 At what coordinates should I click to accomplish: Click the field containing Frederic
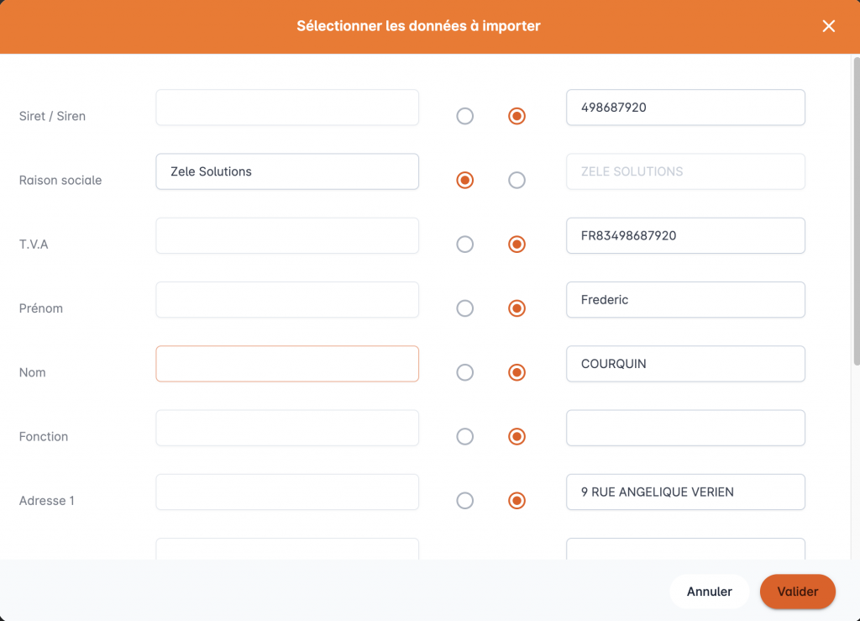685,300
